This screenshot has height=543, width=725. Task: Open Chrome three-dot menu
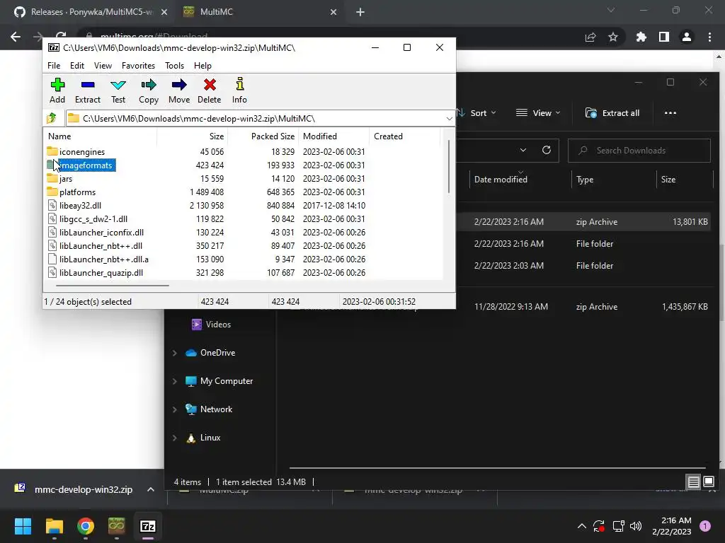click(x=709, y=37)
